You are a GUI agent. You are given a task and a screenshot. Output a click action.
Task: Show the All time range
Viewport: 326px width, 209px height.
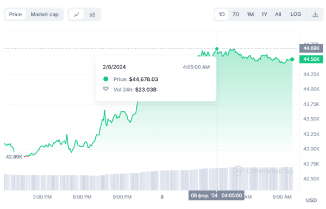tap(278, 14)
